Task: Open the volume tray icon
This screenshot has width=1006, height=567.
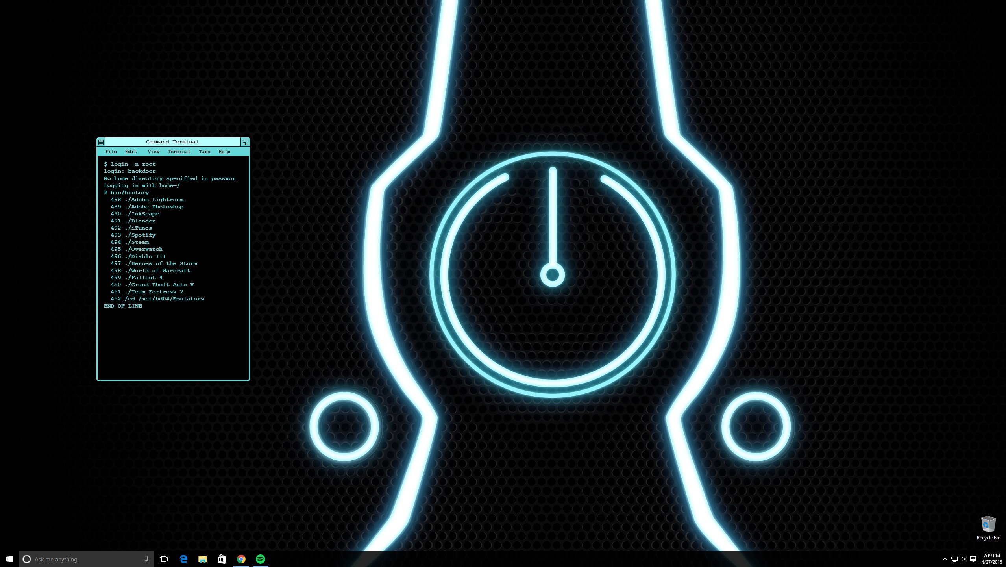Action: tap(963, 559)
